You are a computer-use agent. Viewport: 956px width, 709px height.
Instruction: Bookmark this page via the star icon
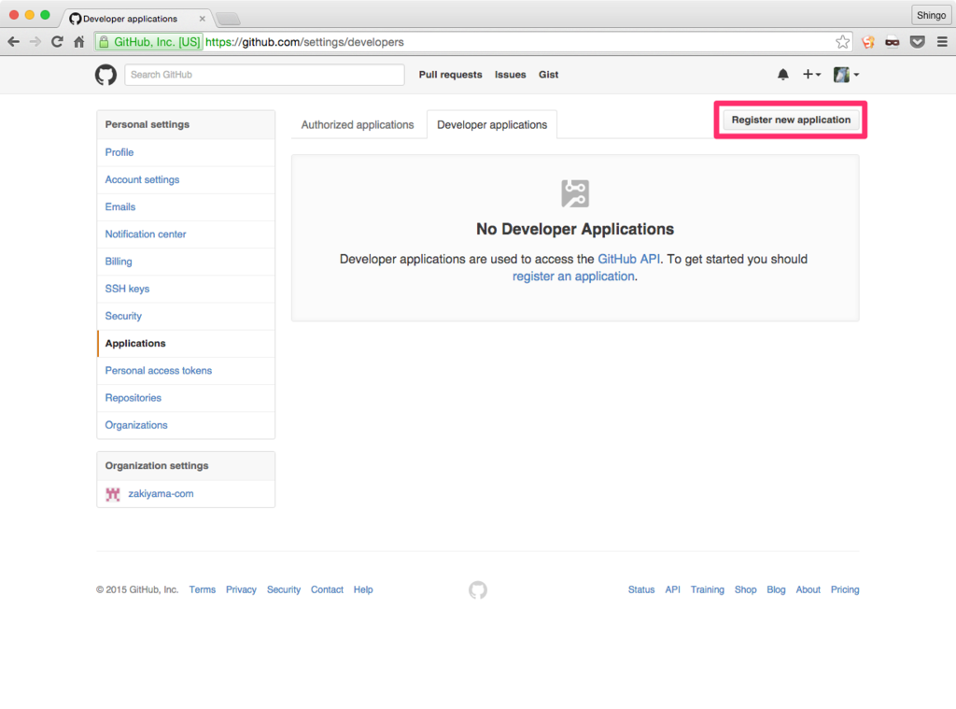point(842,41)
